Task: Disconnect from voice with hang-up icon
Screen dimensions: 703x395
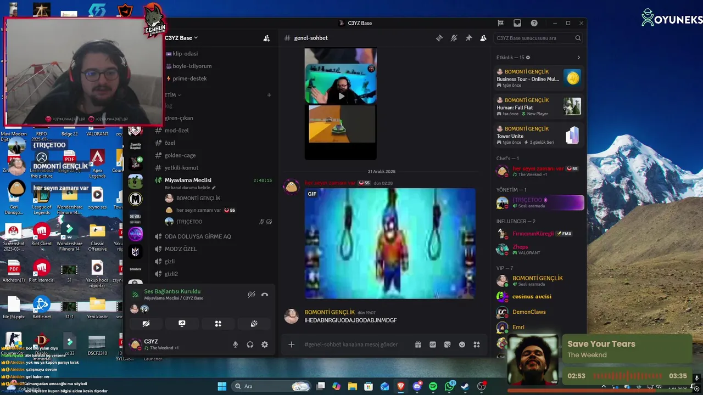Action: pyautogui.click(x=265, y=295)
